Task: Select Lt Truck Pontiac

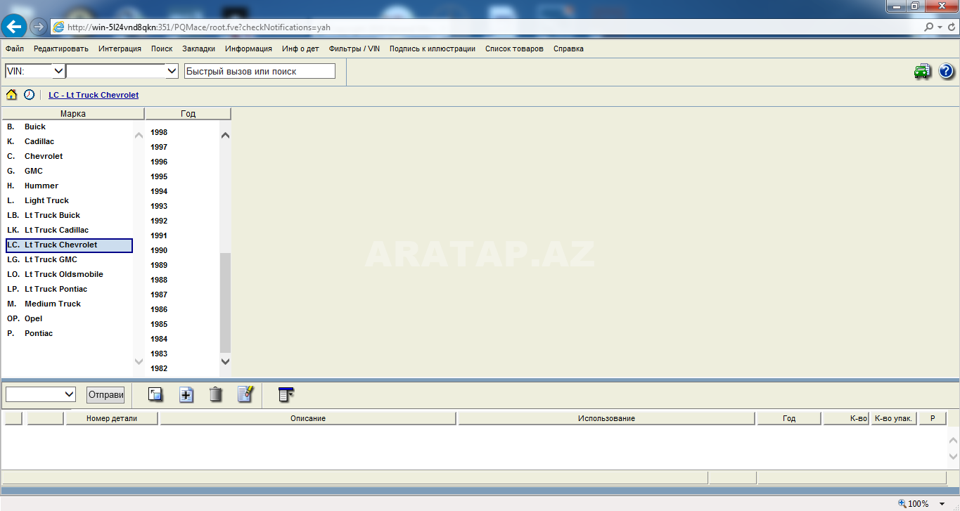Action: click(69, 289)
